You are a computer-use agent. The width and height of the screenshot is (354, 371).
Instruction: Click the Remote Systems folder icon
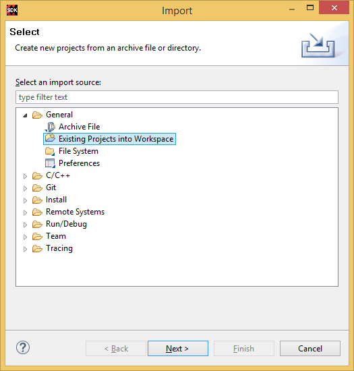(37, 212)
